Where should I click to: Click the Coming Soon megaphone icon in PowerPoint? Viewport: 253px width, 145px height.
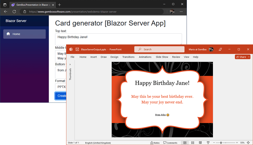pyautogui.click(x=220, y=49)
